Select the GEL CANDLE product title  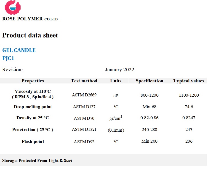pyautogui.click(x=19, y=50)
